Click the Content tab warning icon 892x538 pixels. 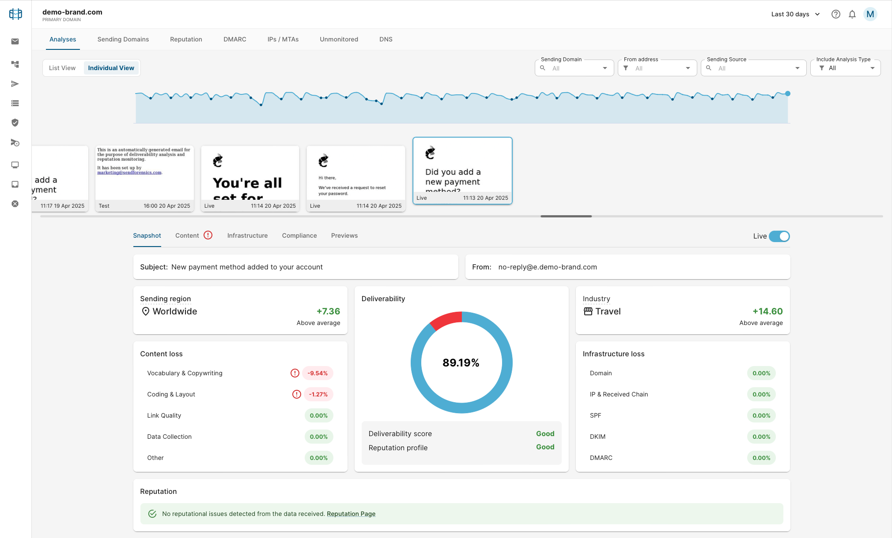coord(208,235)
